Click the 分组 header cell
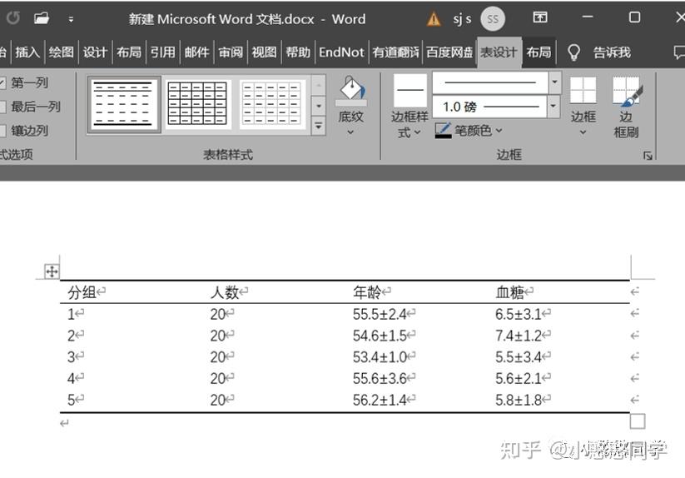 pos(82,291)
